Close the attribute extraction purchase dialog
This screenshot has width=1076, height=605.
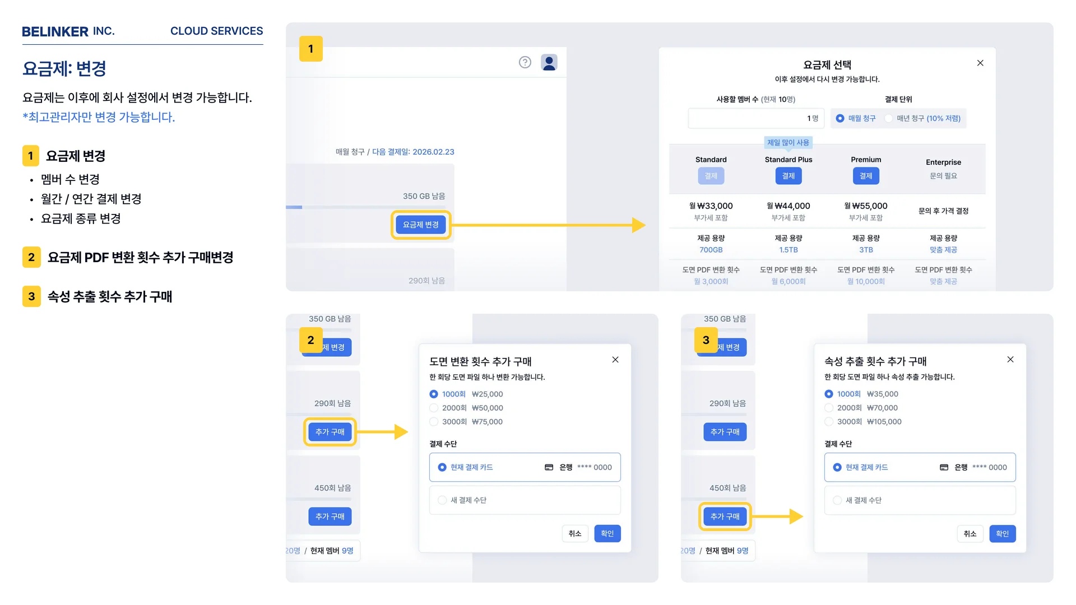1010,360
